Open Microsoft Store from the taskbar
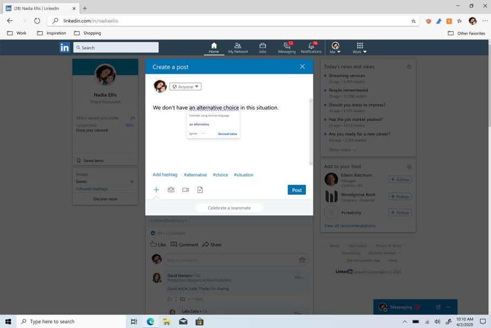 point(199,321)
